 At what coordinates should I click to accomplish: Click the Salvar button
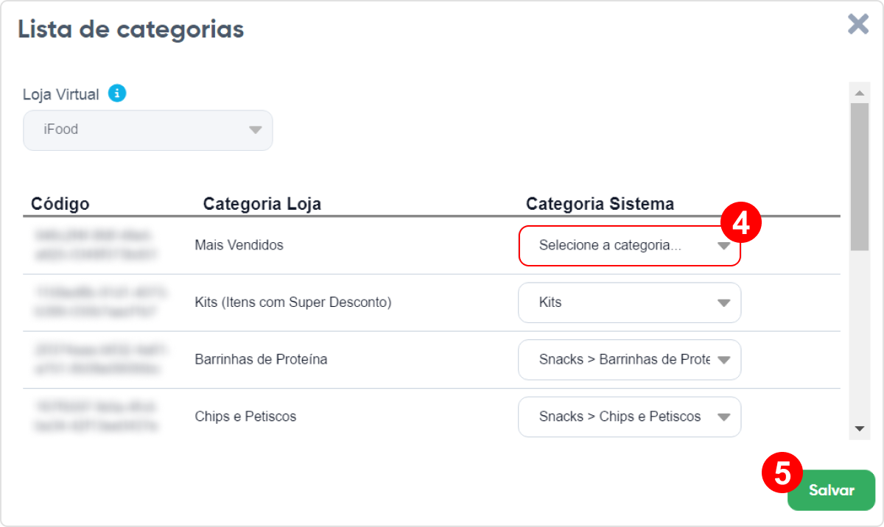point(831,490)
